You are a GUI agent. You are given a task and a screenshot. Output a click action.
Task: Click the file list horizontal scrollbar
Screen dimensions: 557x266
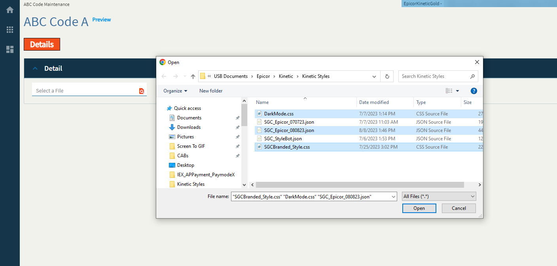[360, 185]
